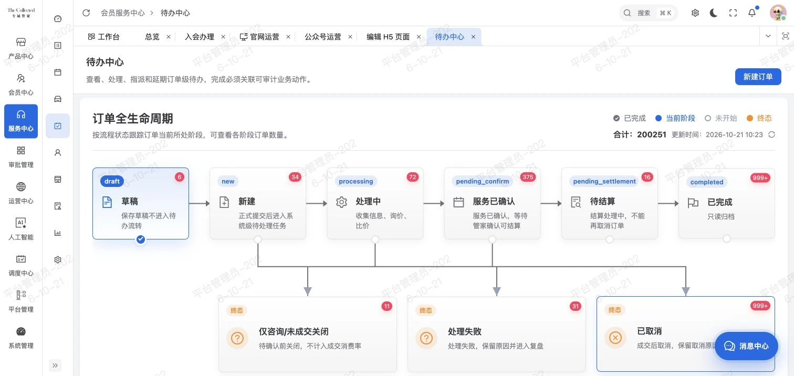Close the 官网运营 tab
The image size is (794, 376).
point(288,37)
